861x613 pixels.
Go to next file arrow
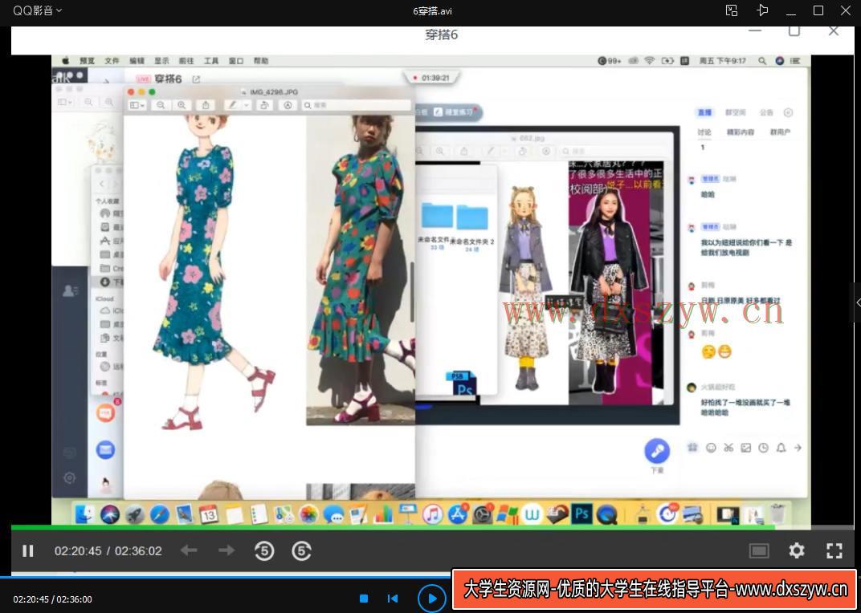pyautogui.click(x=226, y=550)
